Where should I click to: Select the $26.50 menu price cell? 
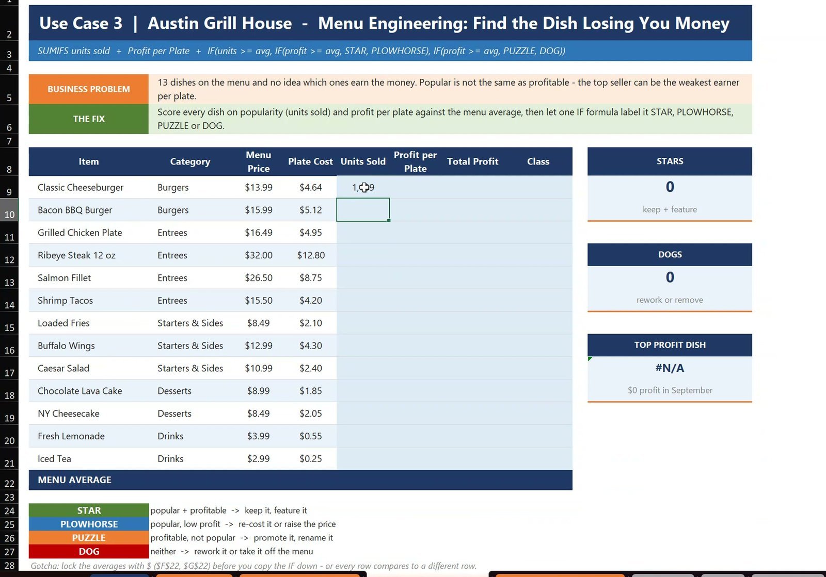pyautogui.click(x=259, y=278)
